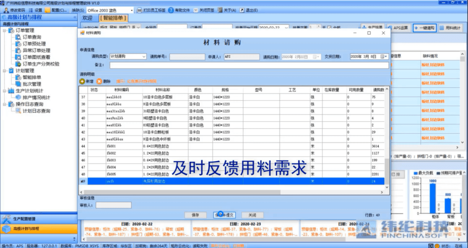Click the 材料名称 column header
The height and width of the screenshot is (248, 468).
point(165,90)
